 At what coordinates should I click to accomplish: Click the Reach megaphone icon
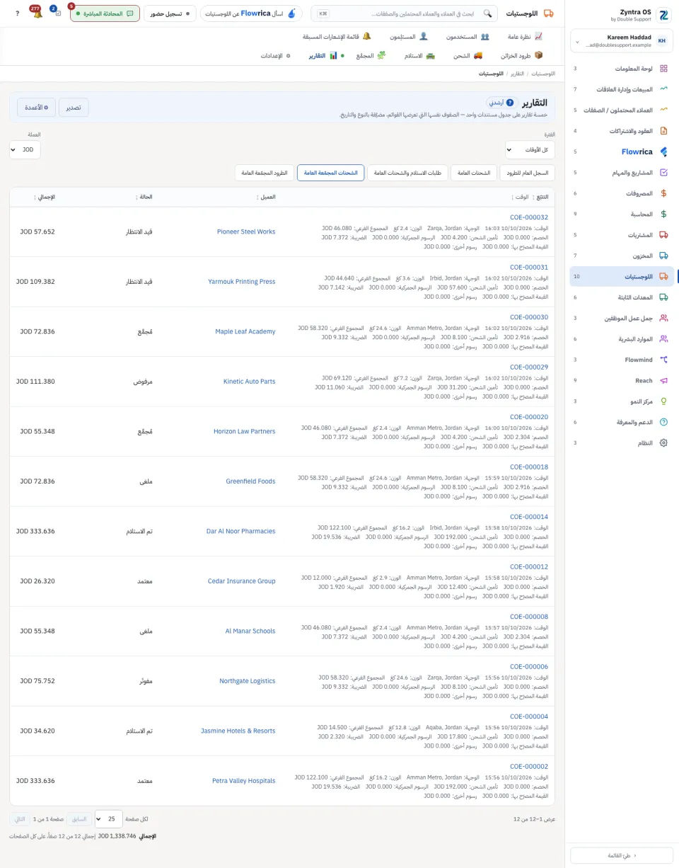pyautogui.click(x=663, y=380)
